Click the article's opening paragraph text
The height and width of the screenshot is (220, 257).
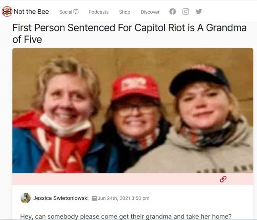pos(126,216)
